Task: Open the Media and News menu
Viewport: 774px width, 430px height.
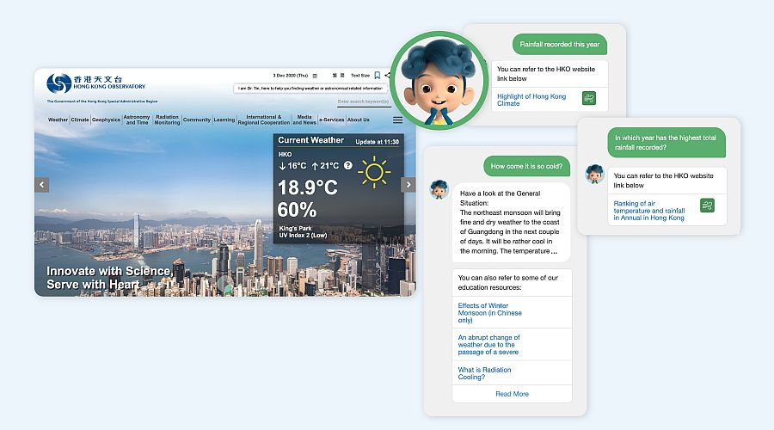Action: point(304,120)
